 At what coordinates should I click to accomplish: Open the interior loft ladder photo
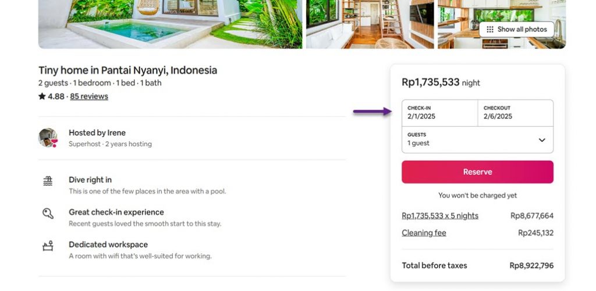tap(370, 23)
